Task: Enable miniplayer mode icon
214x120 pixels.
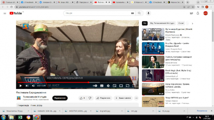Action: point(115,86)
